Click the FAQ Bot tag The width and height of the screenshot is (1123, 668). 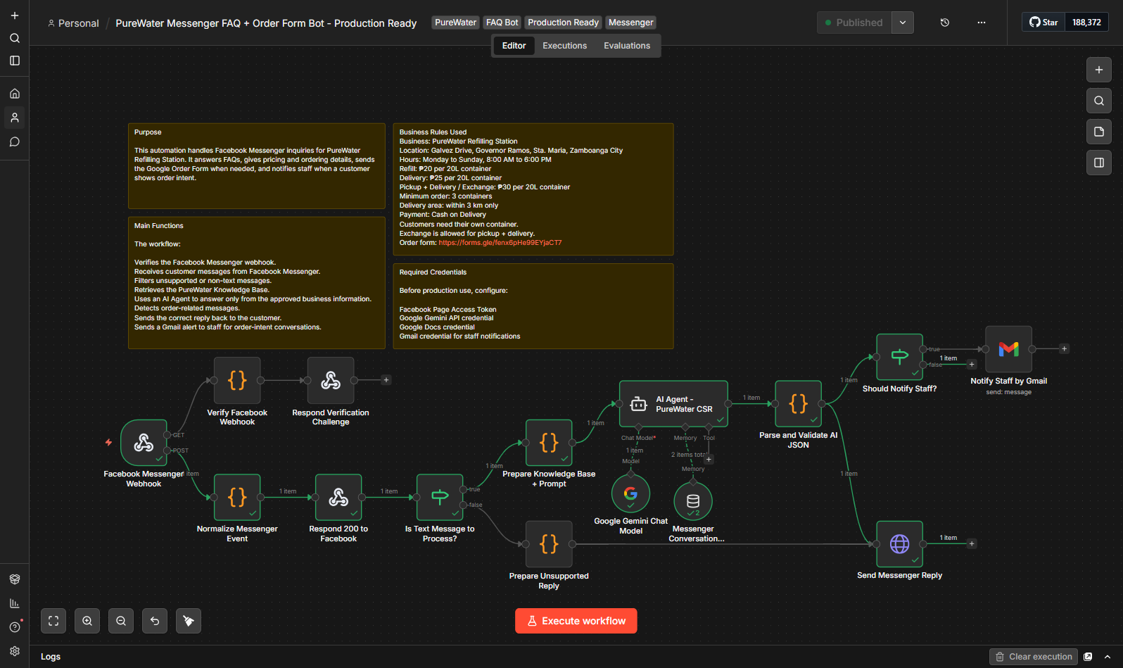pyautogui.click(x=502, y=23)
